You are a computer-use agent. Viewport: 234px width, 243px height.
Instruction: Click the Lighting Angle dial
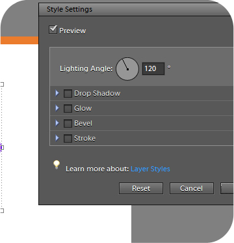(x=127, y=69)
